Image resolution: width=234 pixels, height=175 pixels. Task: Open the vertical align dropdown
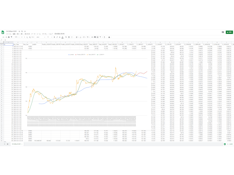[x=80, y=37]
